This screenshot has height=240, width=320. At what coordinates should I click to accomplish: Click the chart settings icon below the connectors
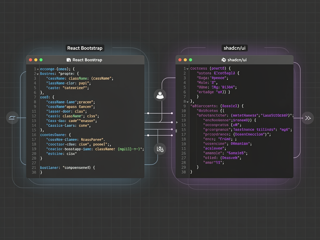[160, 149]
